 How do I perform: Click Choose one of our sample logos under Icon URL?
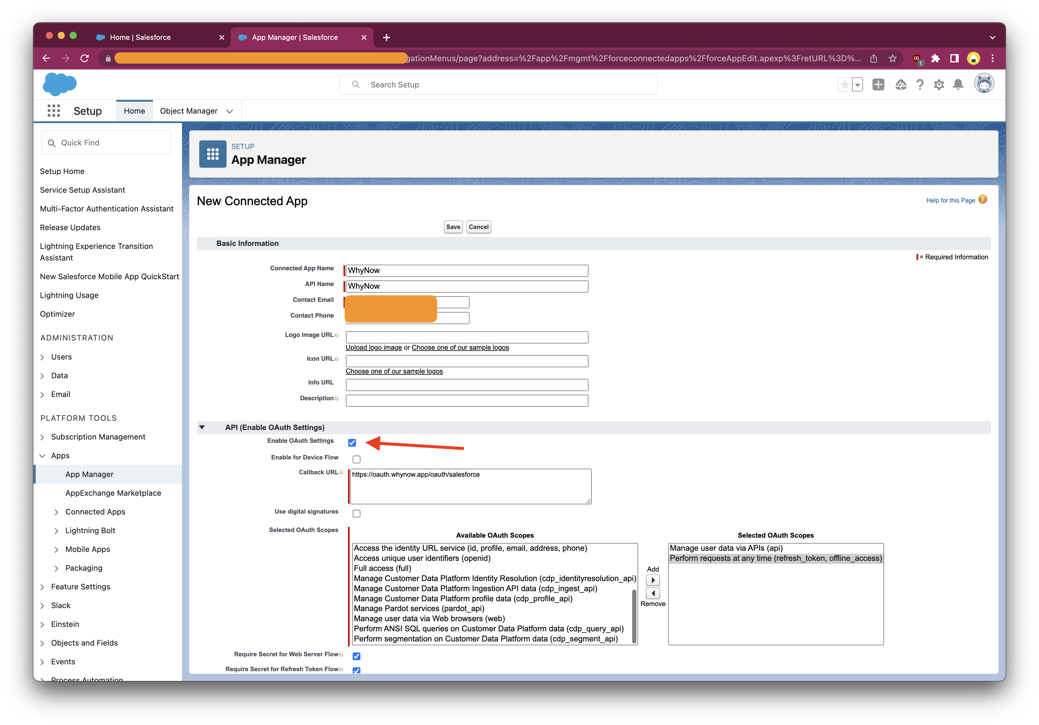[x=394, y=371]
